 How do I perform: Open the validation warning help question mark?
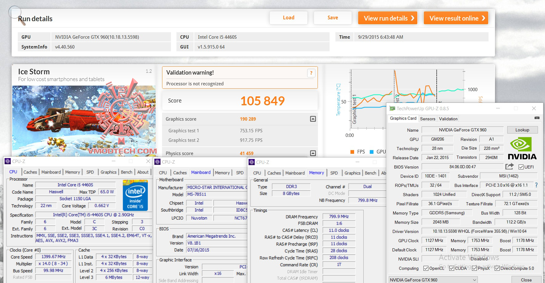click(311, 73)
